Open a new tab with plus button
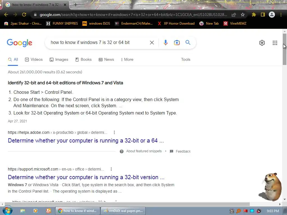This screenshot has height=215, width=287. click(76, 5)
